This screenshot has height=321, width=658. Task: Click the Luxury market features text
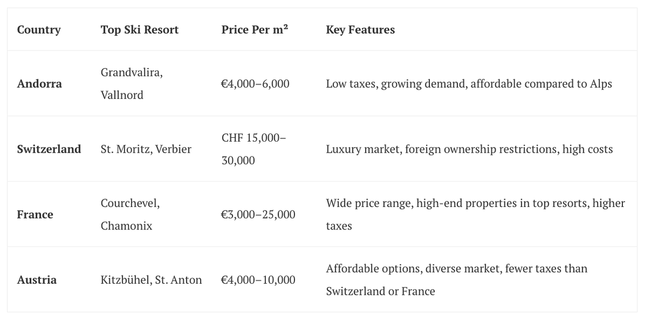click(x=469, y=149)
